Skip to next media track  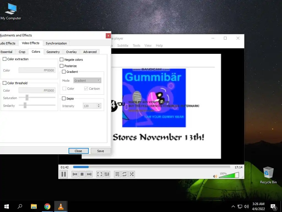[x=89, y=174]
